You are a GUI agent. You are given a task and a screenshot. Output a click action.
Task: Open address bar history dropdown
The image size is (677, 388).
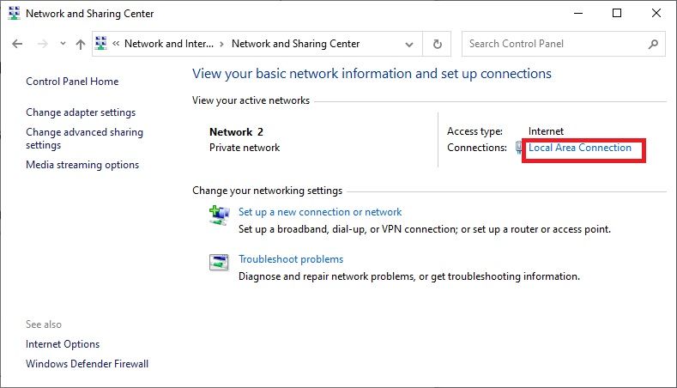pos(409,44)
